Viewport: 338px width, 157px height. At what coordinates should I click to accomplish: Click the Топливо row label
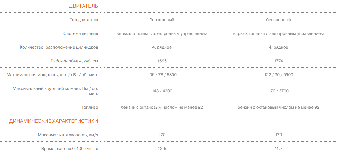click(90, 107)
